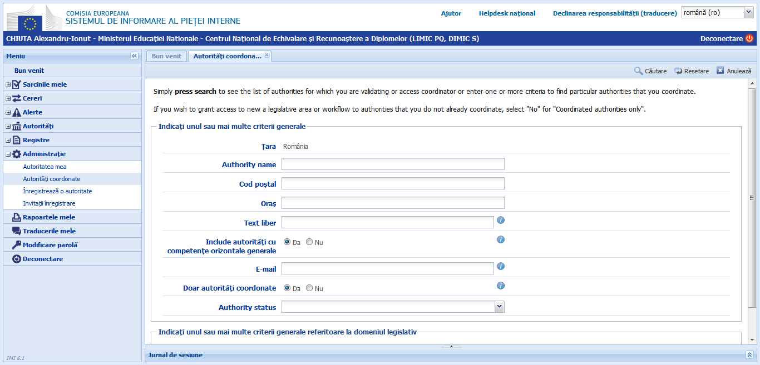
Task: Click the red Deconectare power icon in header
Action: 749,38
